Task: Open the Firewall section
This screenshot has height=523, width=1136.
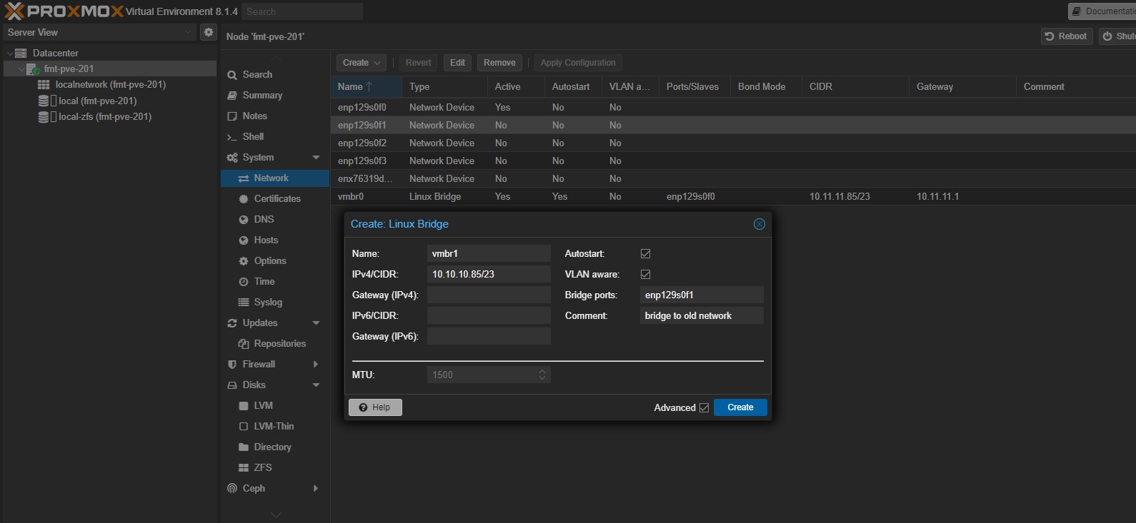Action: tap(259, 364)
